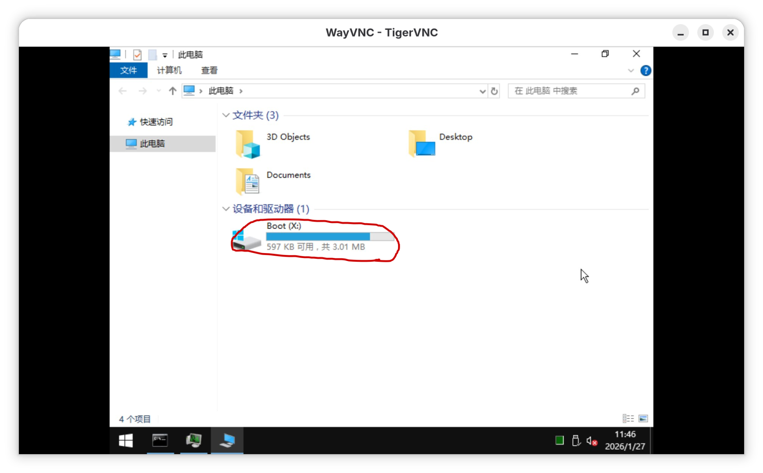
Task: Open the command prompt taskbar icon
Action: [x=160, y=441]
